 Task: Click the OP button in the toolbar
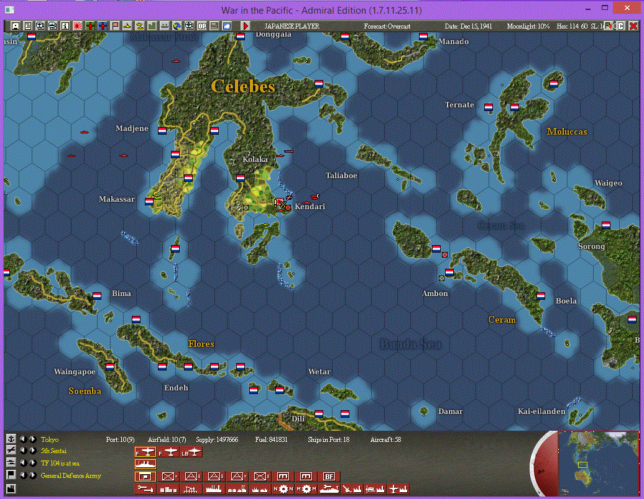[201, 26]
